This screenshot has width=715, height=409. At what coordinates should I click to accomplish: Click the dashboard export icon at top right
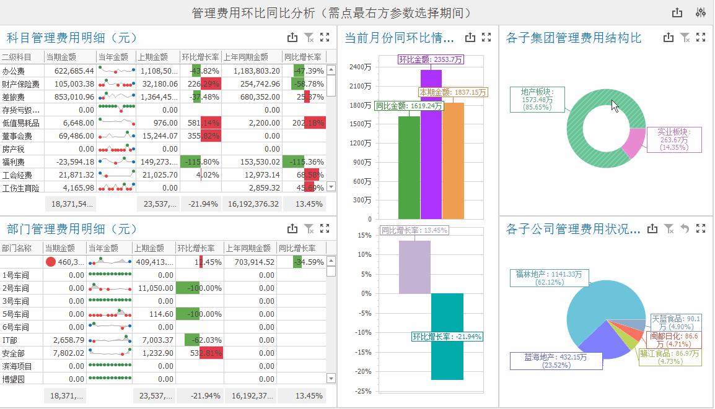click(x=677, y=13)
